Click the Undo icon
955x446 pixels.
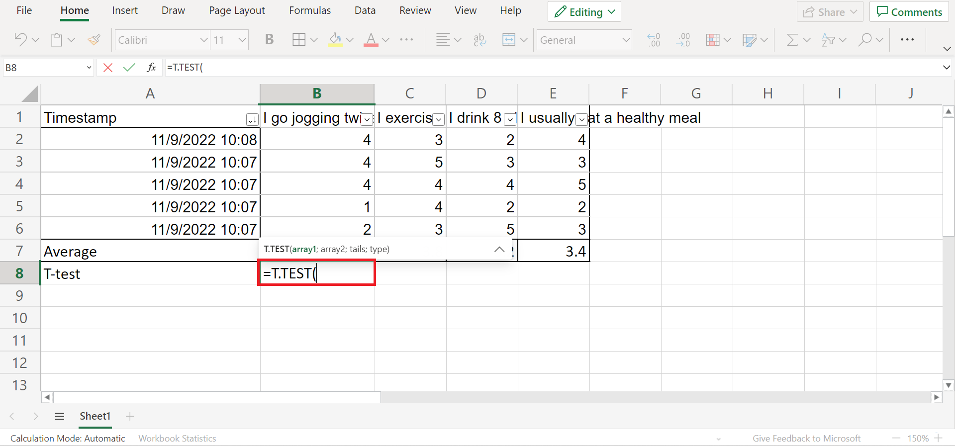click(20, 40)
